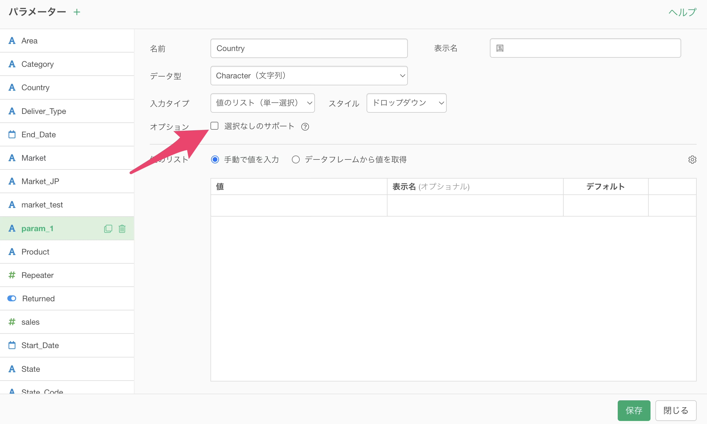Click the デフォルト column header

point(606,186)
